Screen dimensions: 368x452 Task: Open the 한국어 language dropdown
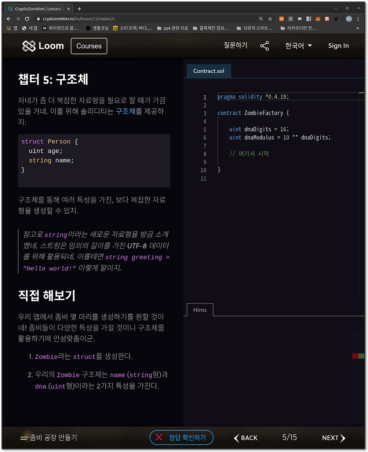[x=298, y=46]
